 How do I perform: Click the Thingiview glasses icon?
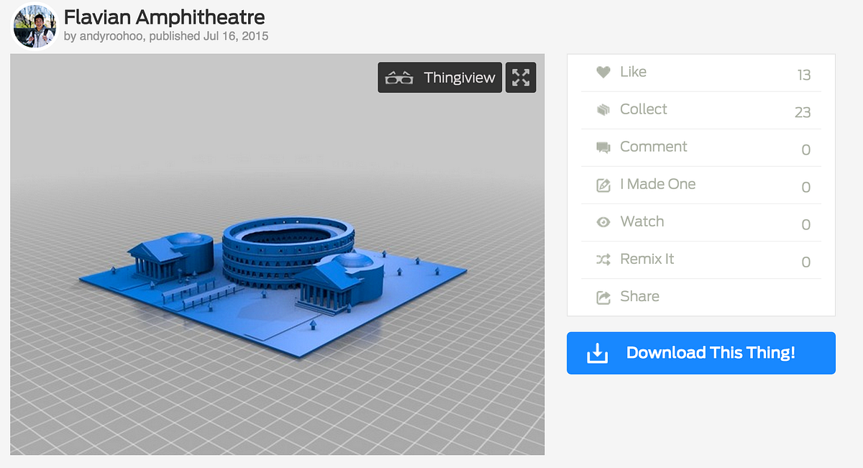[400, 78]
